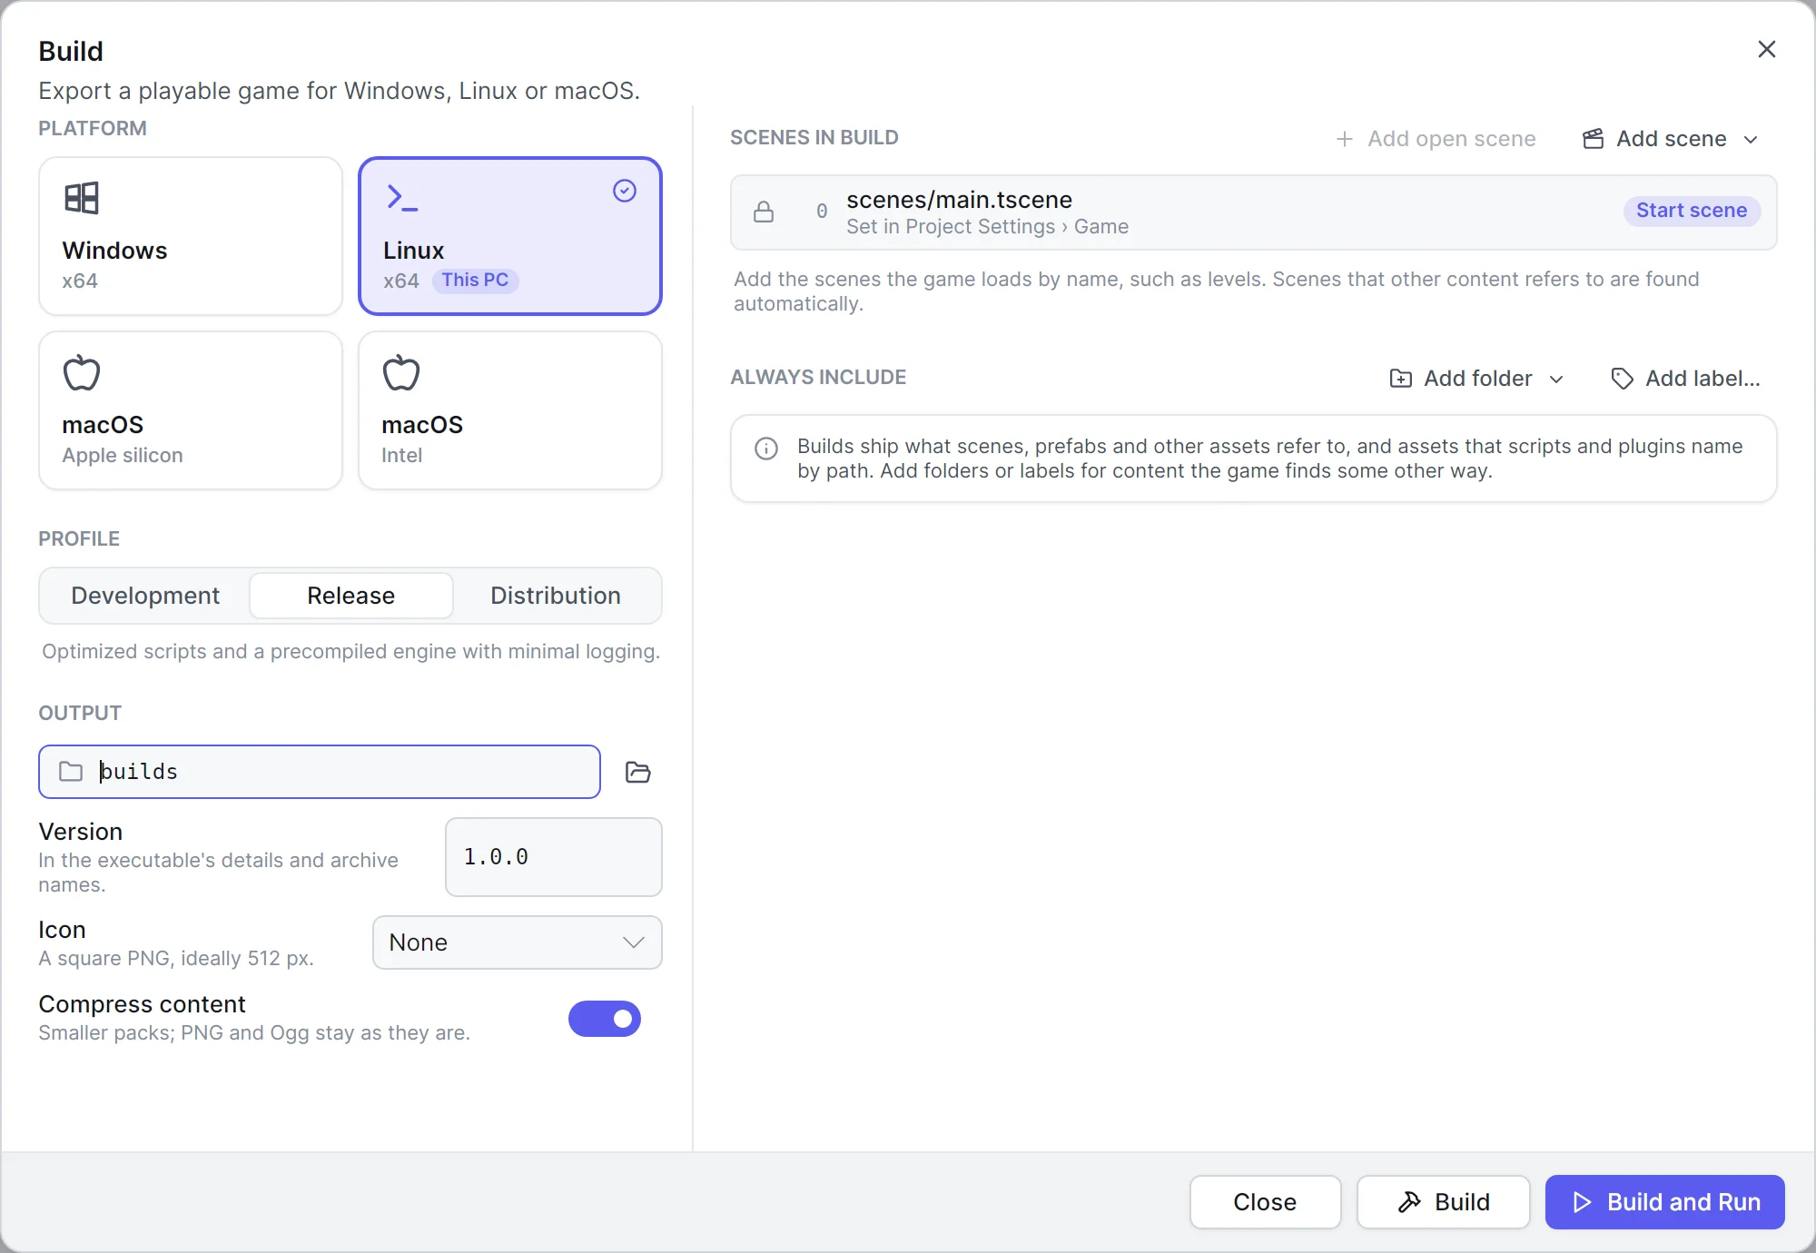The image size is (1816, 1253).
Task: Click the Add label tag icon
Action: pyautogui.click(x=1622, y=379)
